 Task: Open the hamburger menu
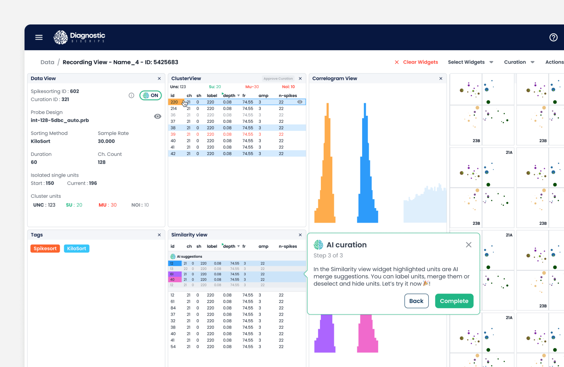click(x=39, y=38)
